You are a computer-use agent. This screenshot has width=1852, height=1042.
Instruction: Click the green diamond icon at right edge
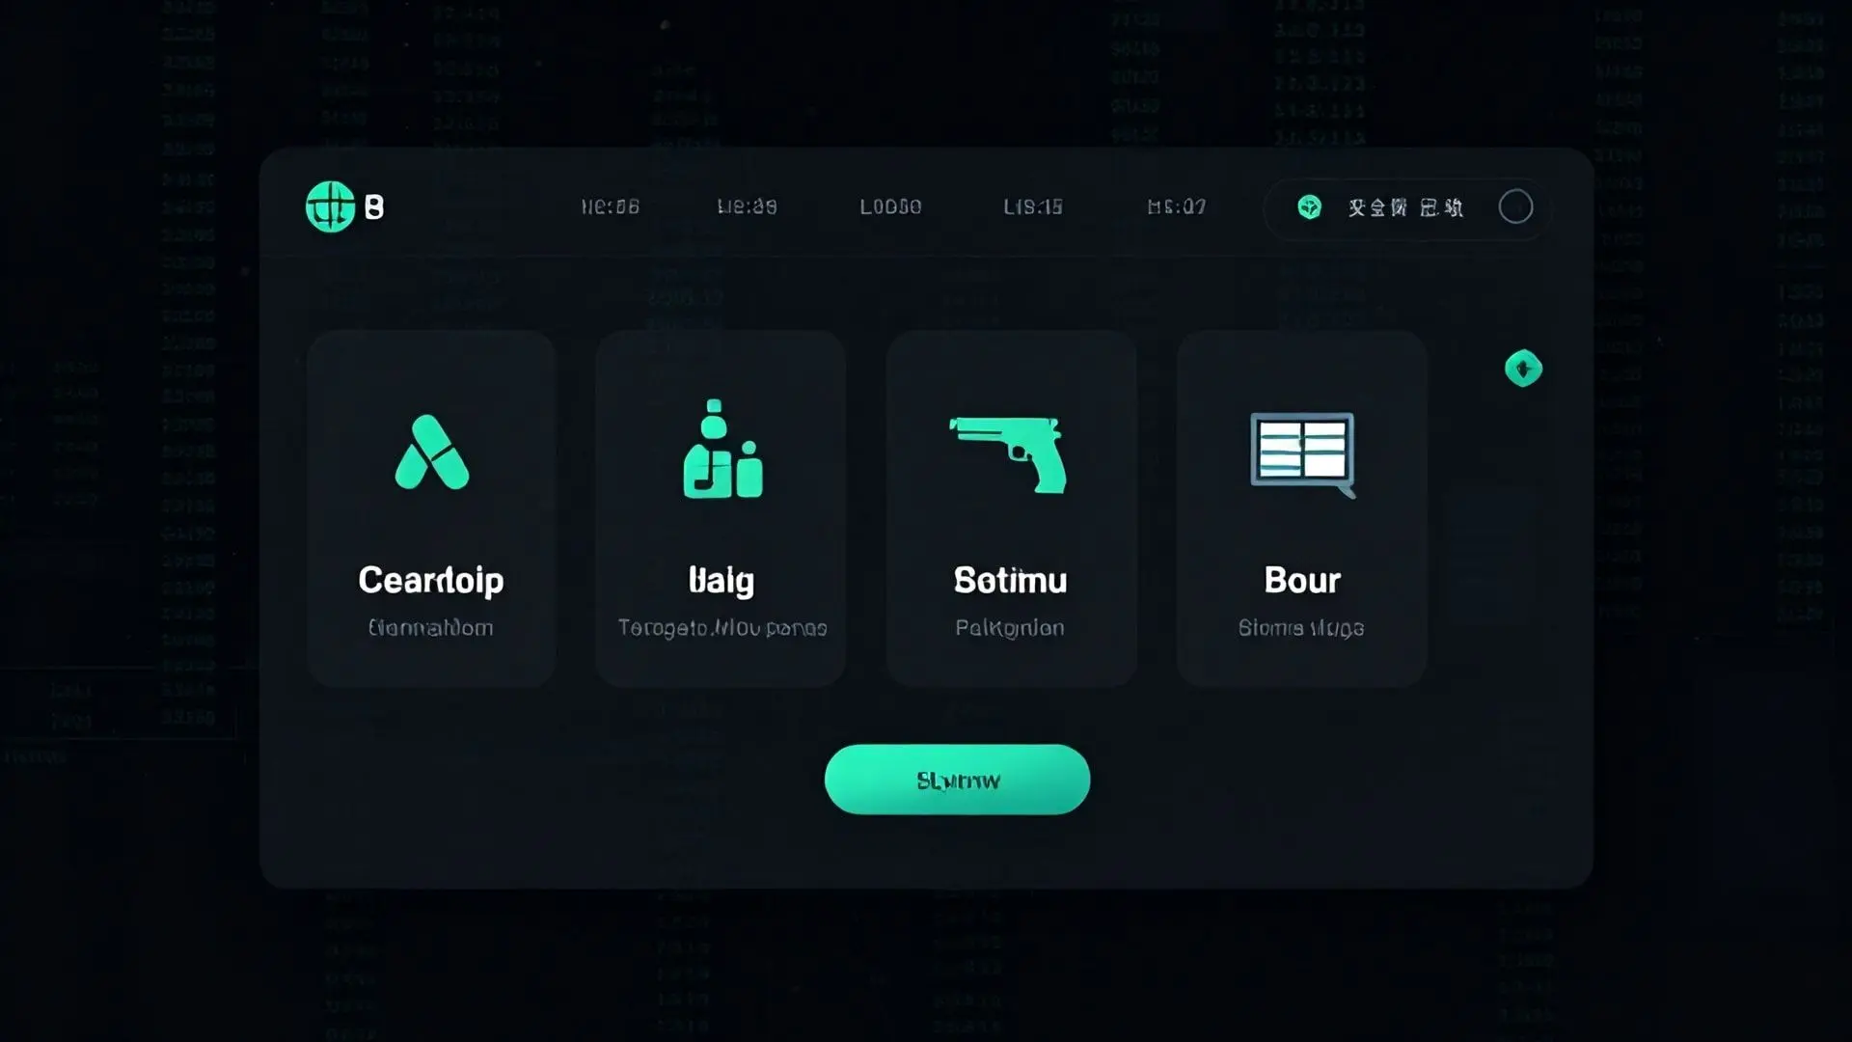(1523, 369)
